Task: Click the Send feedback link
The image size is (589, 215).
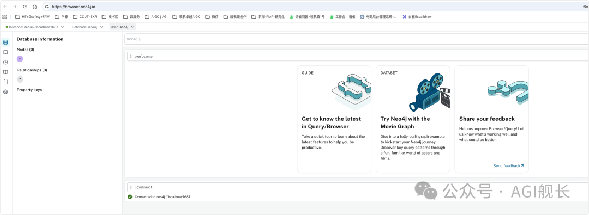Action: pos(509,166)
